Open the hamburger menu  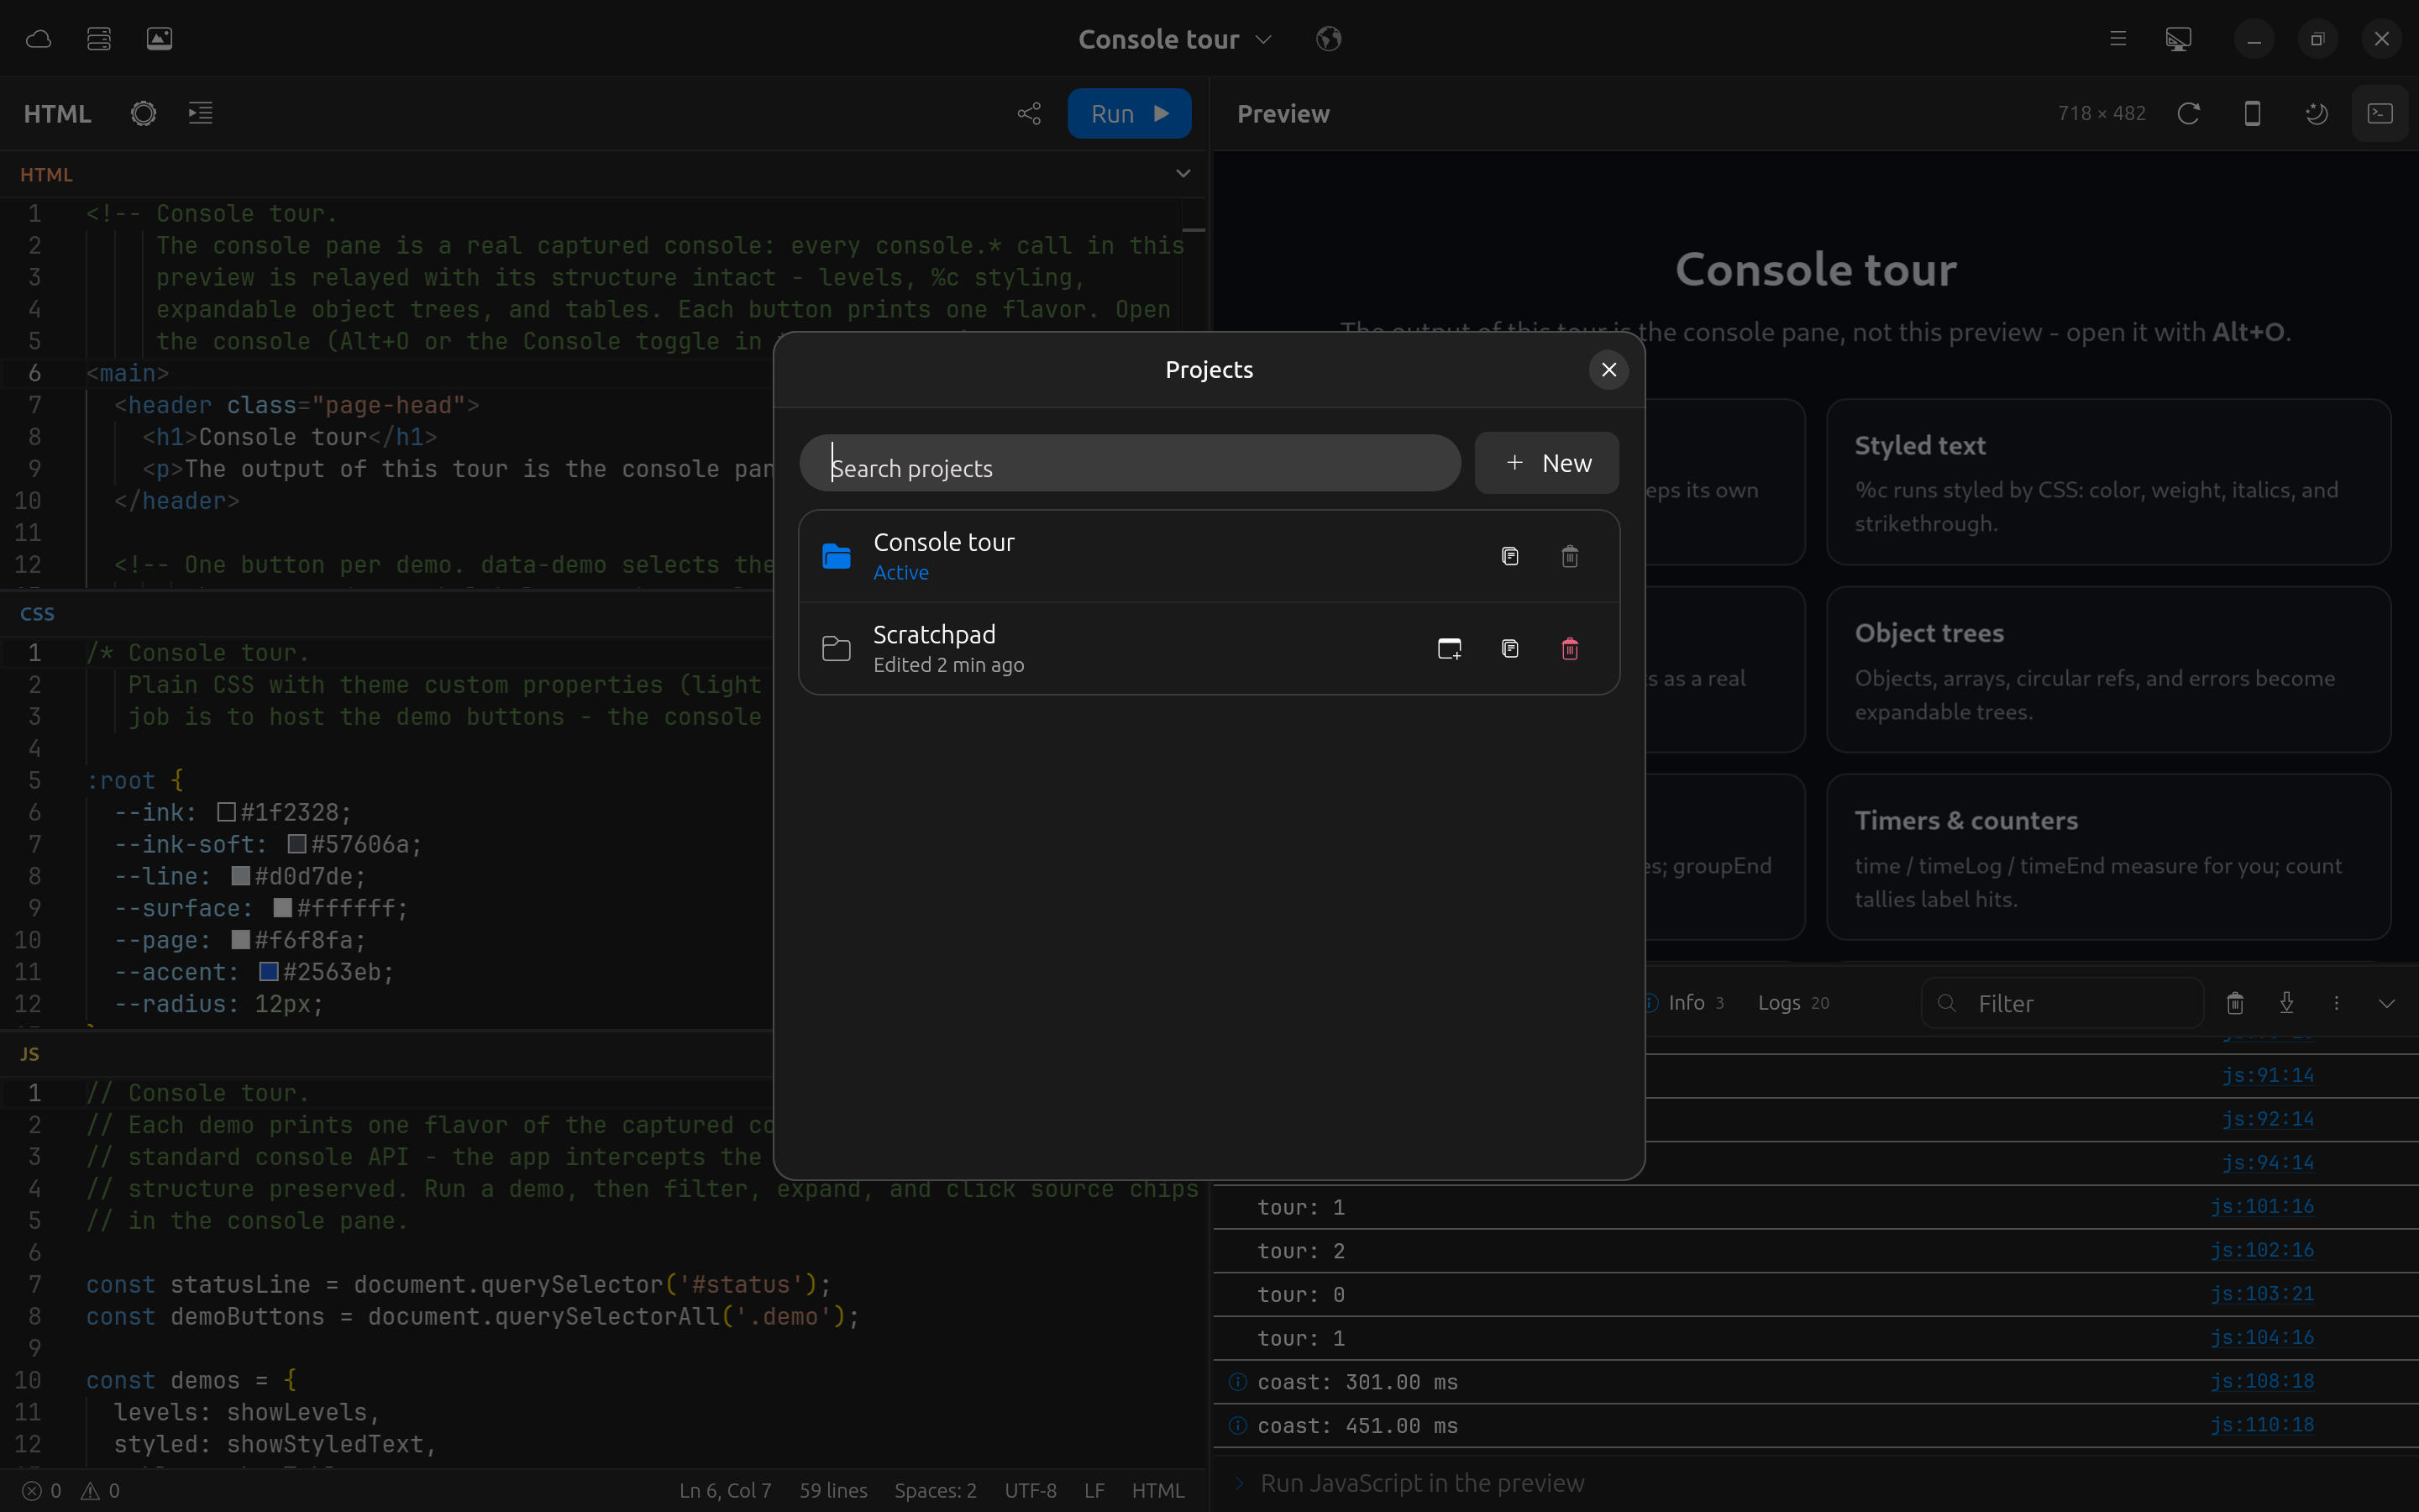2117,39
